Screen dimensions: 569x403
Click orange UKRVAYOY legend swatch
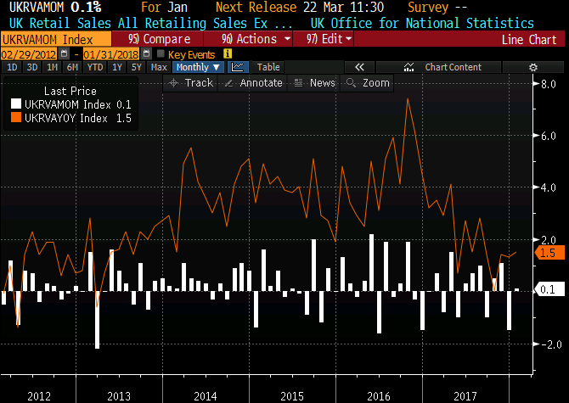tap(16, 117)
